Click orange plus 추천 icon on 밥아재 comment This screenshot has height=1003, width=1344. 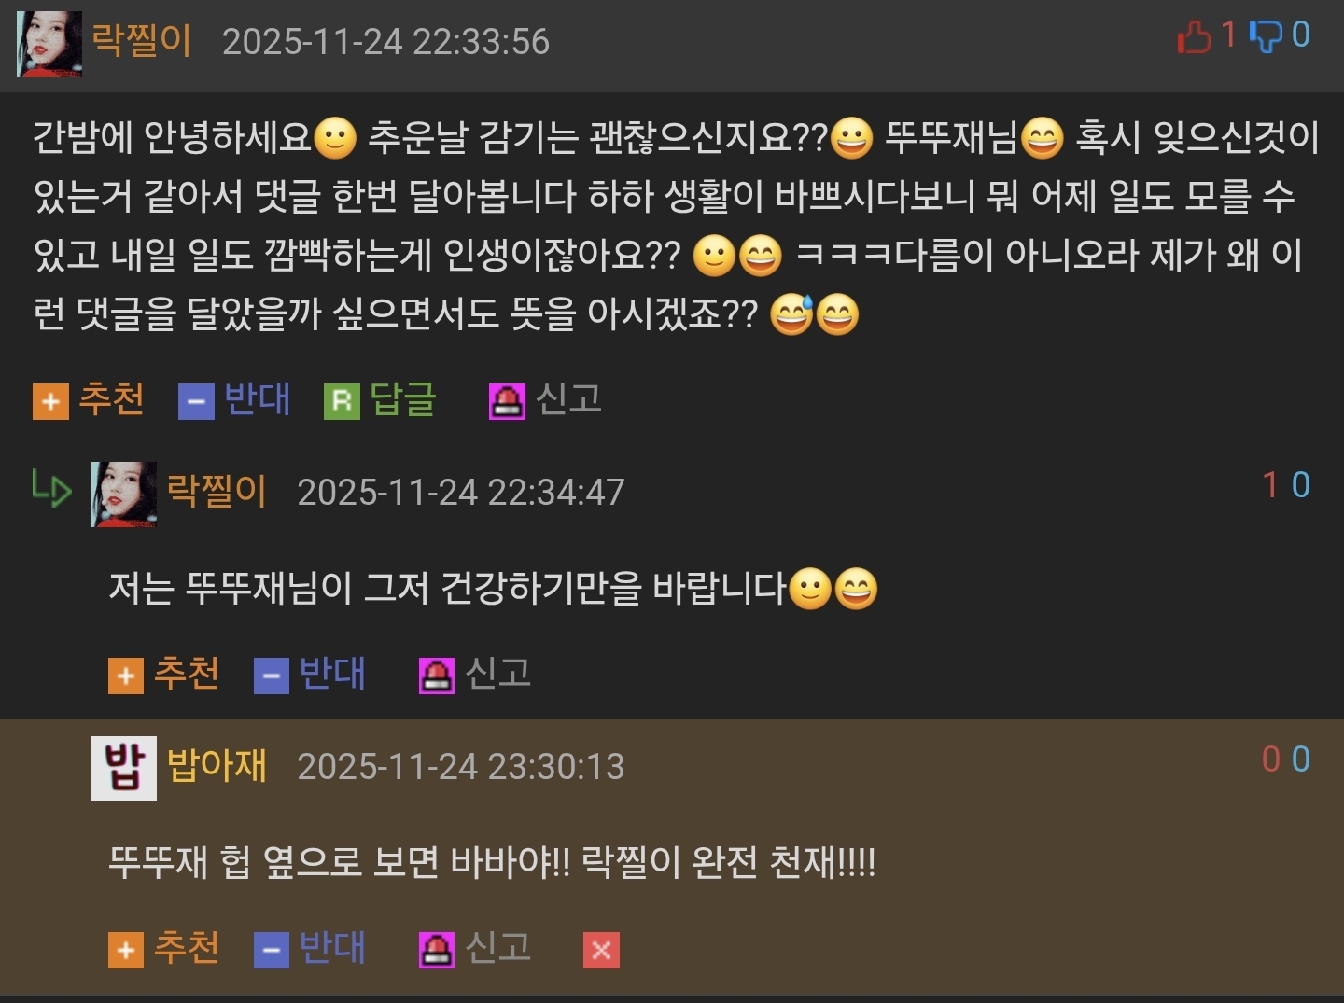126,950
